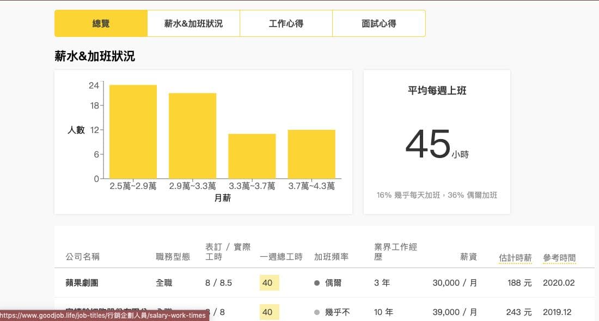Click the 2.9萬~3.3萬 salary bar
Screen dimensions: 599x321
tap(193, 136)
